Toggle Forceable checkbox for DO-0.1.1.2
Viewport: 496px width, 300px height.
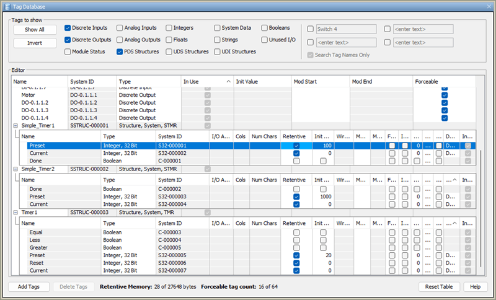[x=445, y=103]
